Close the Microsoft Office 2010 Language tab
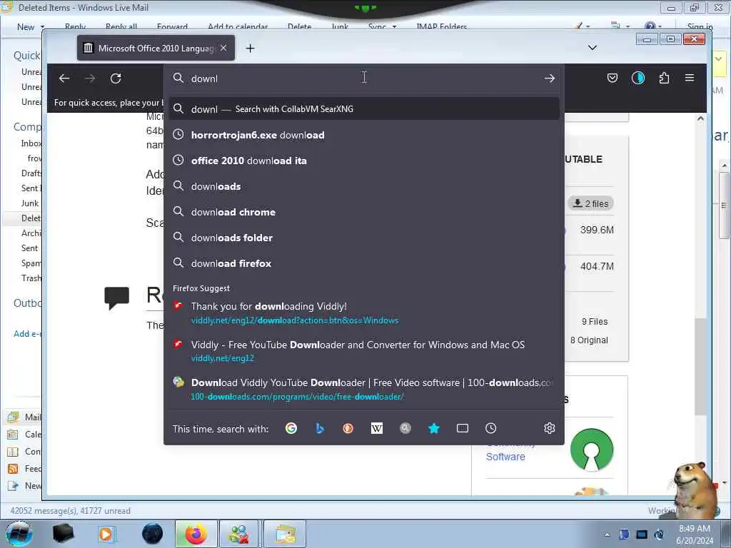Screen dimensions: 731x548 223,48
